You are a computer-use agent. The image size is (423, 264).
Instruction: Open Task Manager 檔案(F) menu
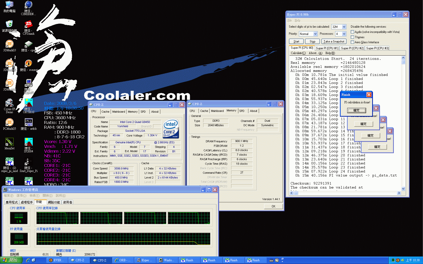[9, 196]
